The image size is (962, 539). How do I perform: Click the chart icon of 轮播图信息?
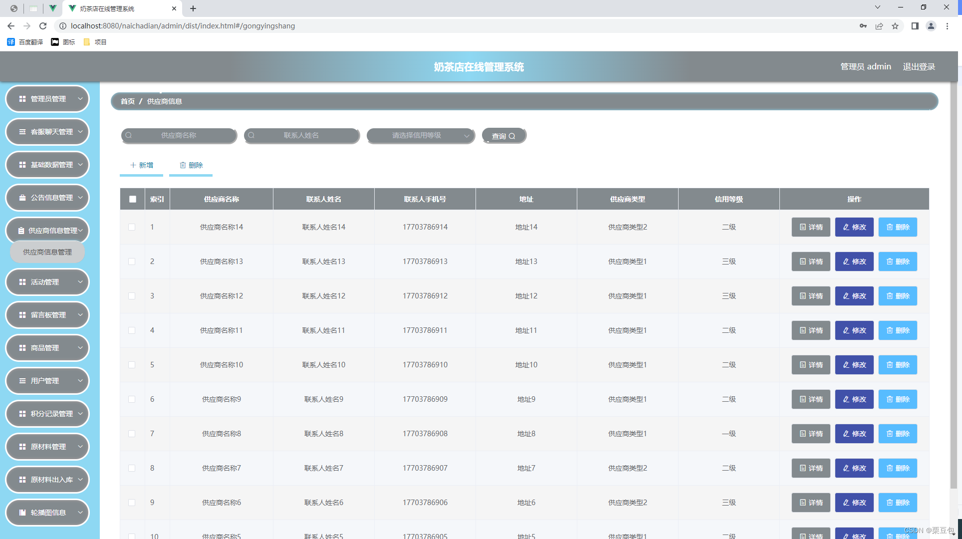coord(22,513)
